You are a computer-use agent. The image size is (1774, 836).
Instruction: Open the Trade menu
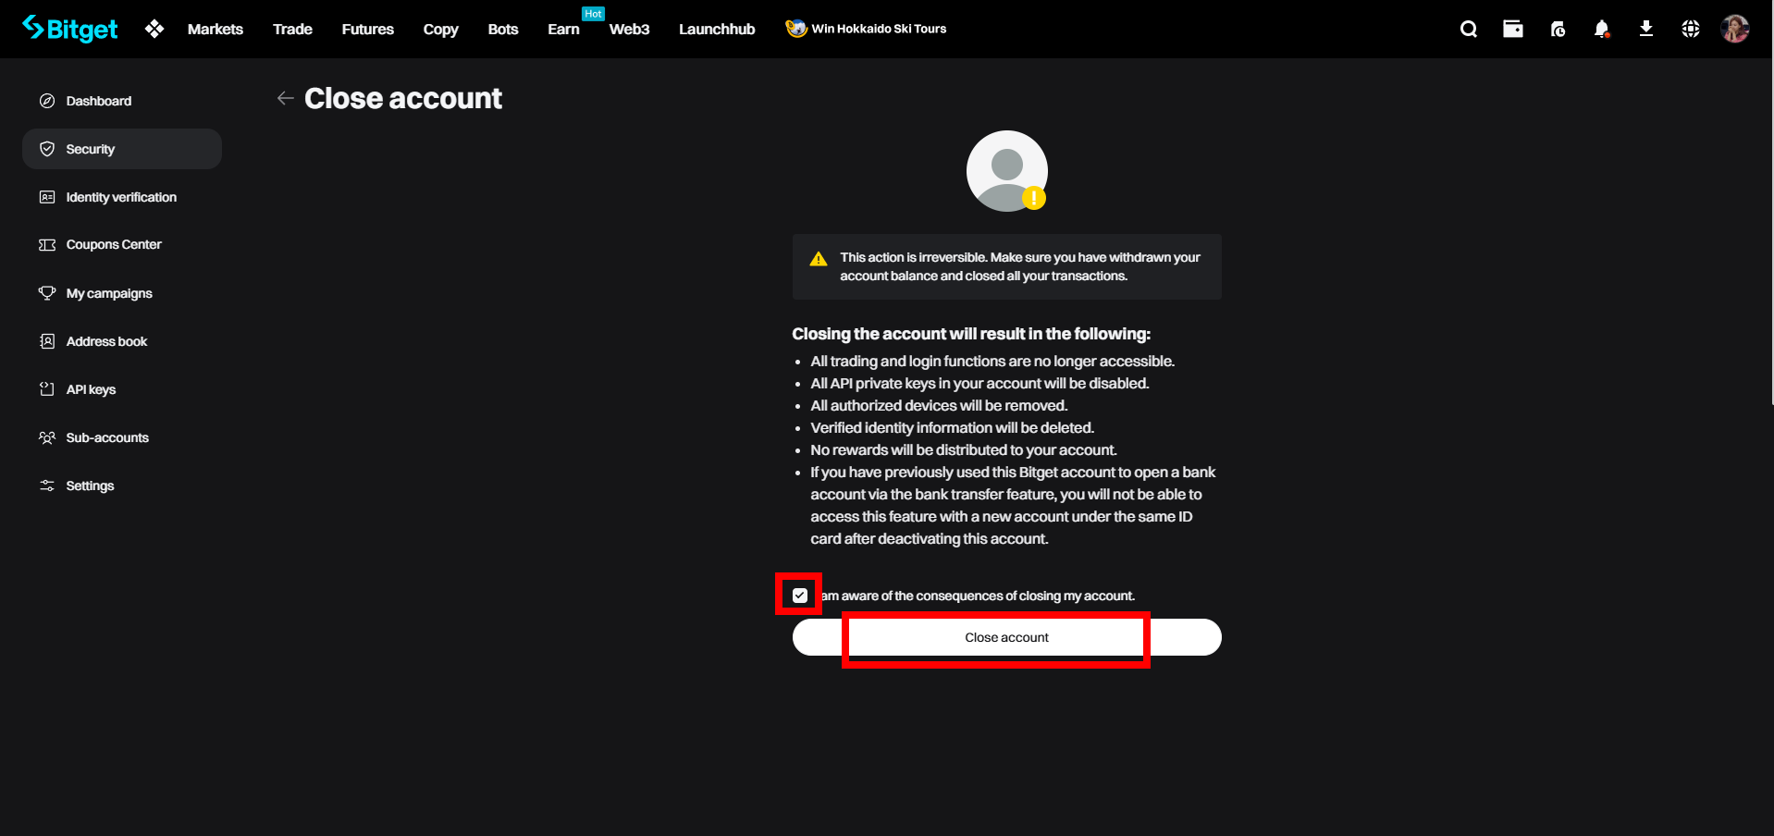click(292, 29)
